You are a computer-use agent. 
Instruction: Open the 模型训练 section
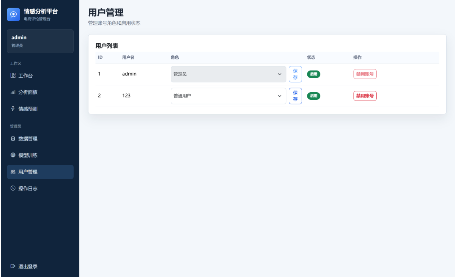pos(40,155)
